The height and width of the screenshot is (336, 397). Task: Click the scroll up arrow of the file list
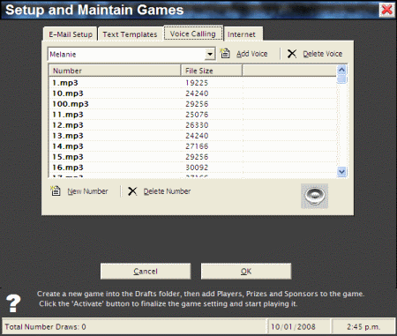click(341, 70)
